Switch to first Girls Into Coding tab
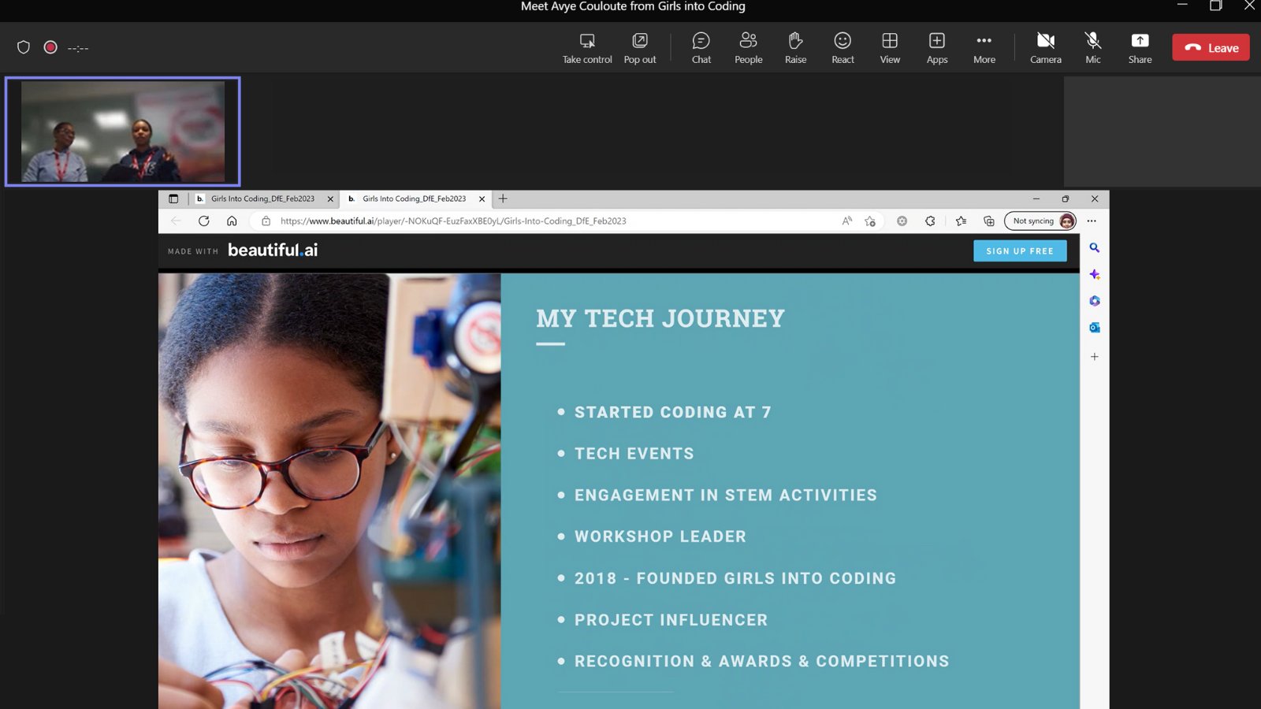This screenshot has width=1261, height=709. 262,199
